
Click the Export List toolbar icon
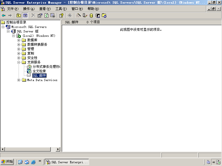[53, 15]
